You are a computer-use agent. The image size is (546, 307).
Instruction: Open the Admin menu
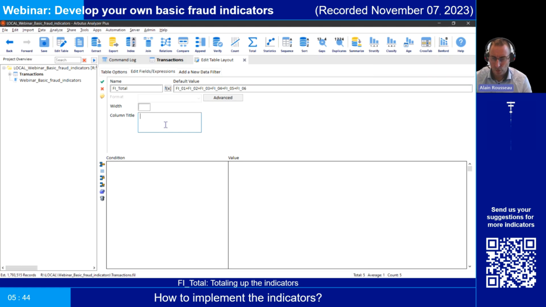(150, 30)
